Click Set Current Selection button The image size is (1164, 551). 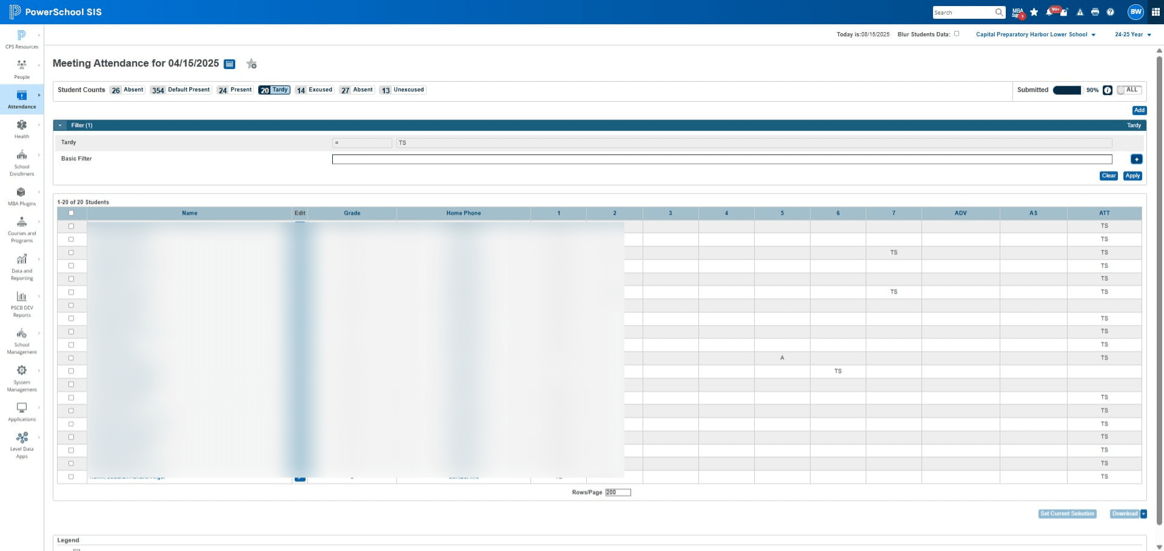(1067, 514)
